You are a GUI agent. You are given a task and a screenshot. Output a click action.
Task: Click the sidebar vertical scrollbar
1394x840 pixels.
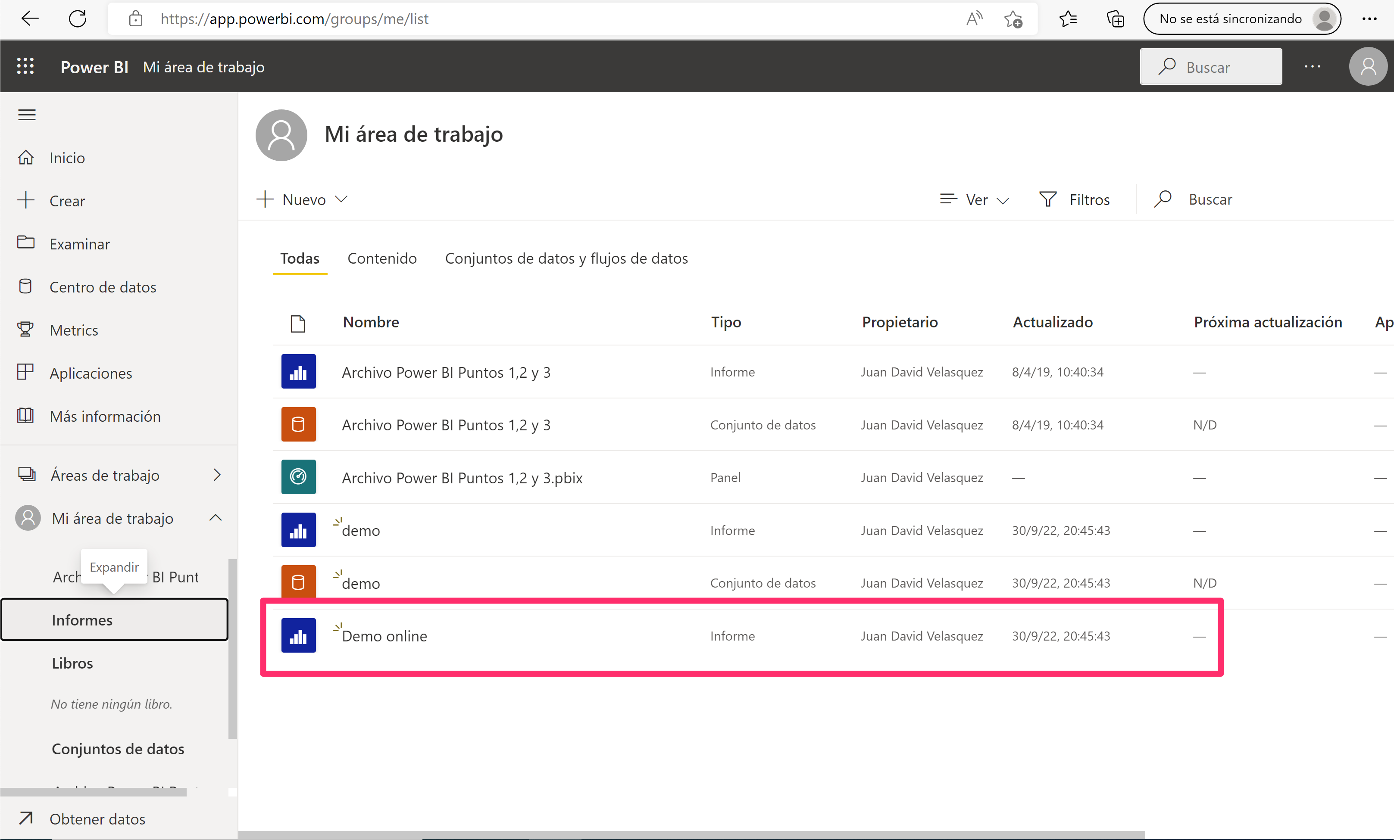tap(232, 649)
